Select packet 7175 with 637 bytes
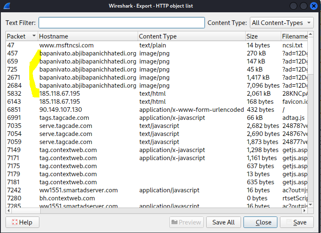Image resolution: width=321 pixels, height=233 pixels. [x=157, y=166]
